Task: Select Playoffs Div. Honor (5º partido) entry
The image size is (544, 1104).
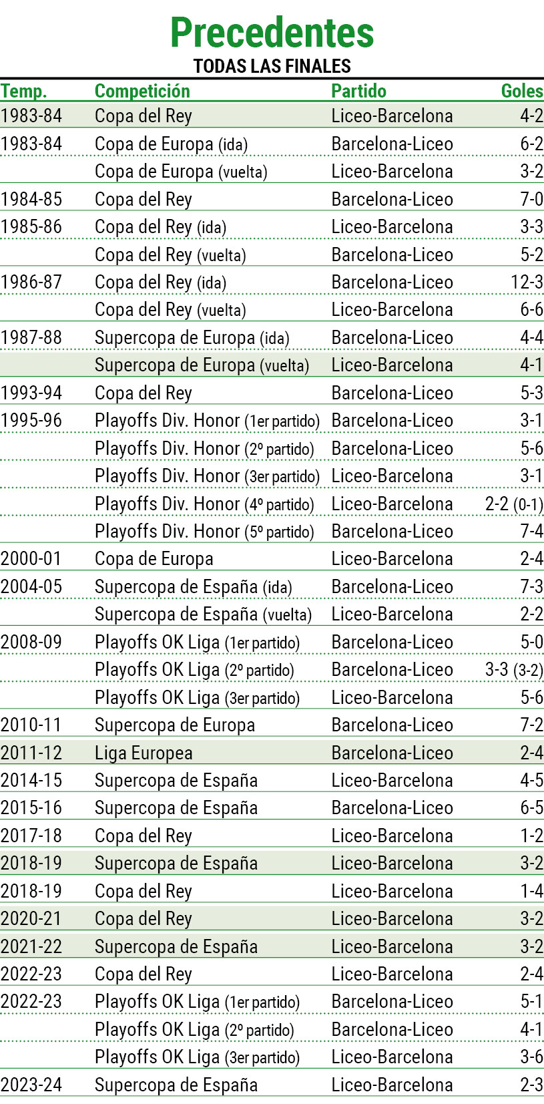Action: pyautogui.click(x=204, y=532)
